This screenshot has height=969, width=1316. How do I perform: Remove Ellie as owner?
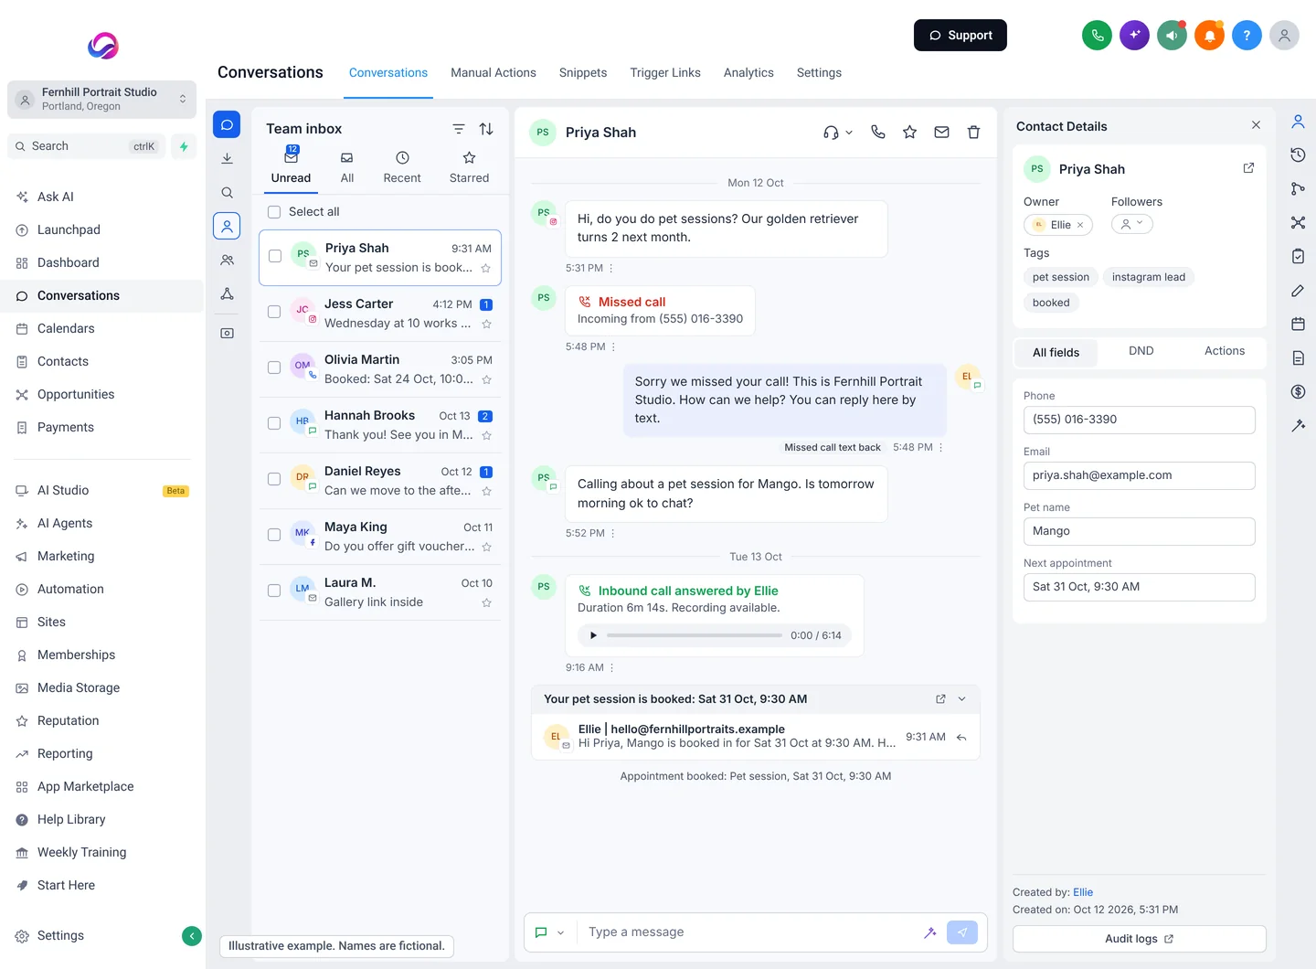[1080, 225]
